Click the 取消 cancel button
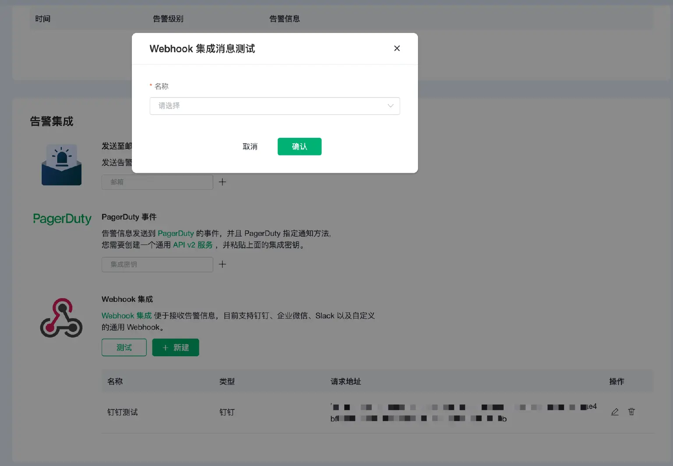Viewport: 673px width, 466px height. (x=250, y=147)
